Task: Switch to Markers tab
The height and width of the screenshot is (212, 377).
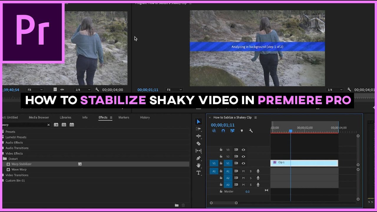Action: coord(124,117)
